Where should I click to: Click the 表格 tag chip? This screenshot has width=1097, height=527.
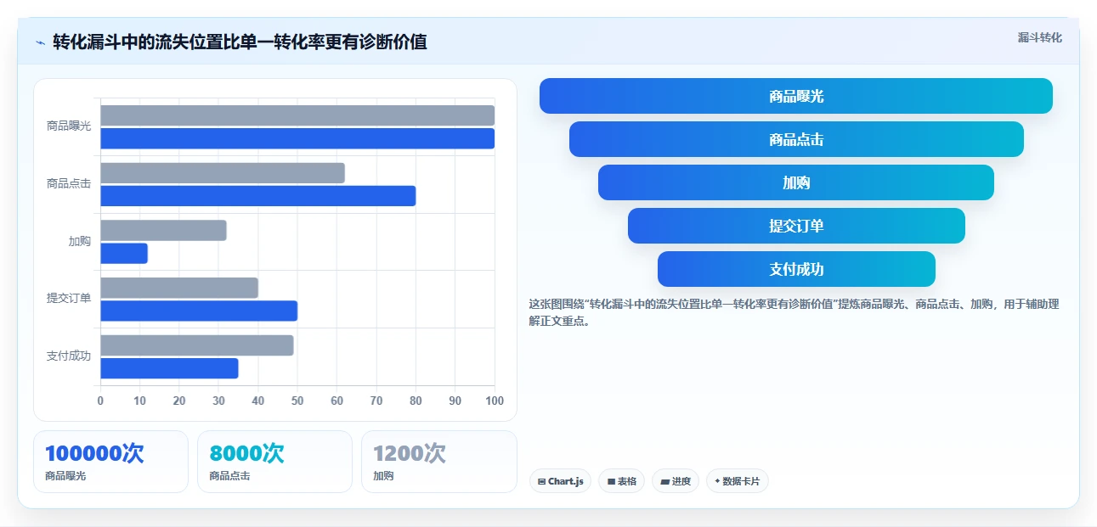(x=621, y=481)
